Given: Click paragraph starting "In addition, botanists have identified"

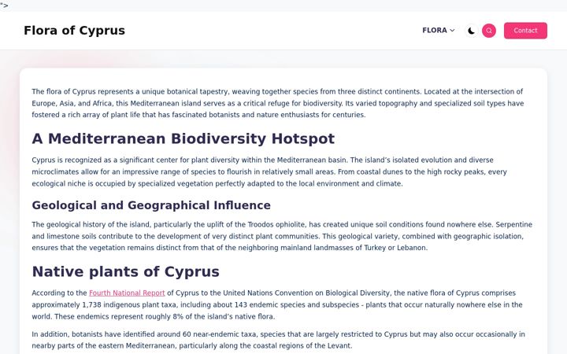Looking at the screenshot, I should [279, 340].
